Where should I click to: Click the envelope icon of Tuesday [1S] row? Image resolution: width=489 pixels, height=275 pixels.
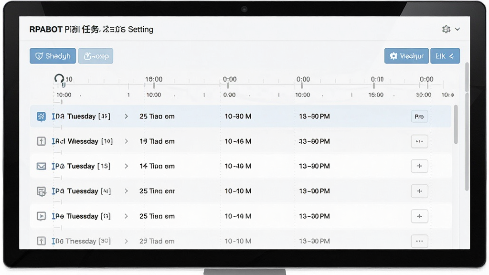(41, 166)
